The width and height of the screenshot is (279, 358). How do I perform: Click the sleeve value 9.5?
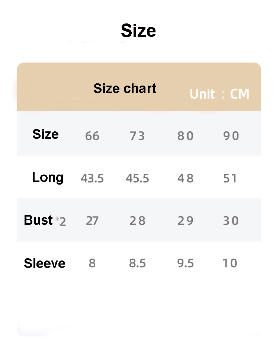[x=186, y=263]
